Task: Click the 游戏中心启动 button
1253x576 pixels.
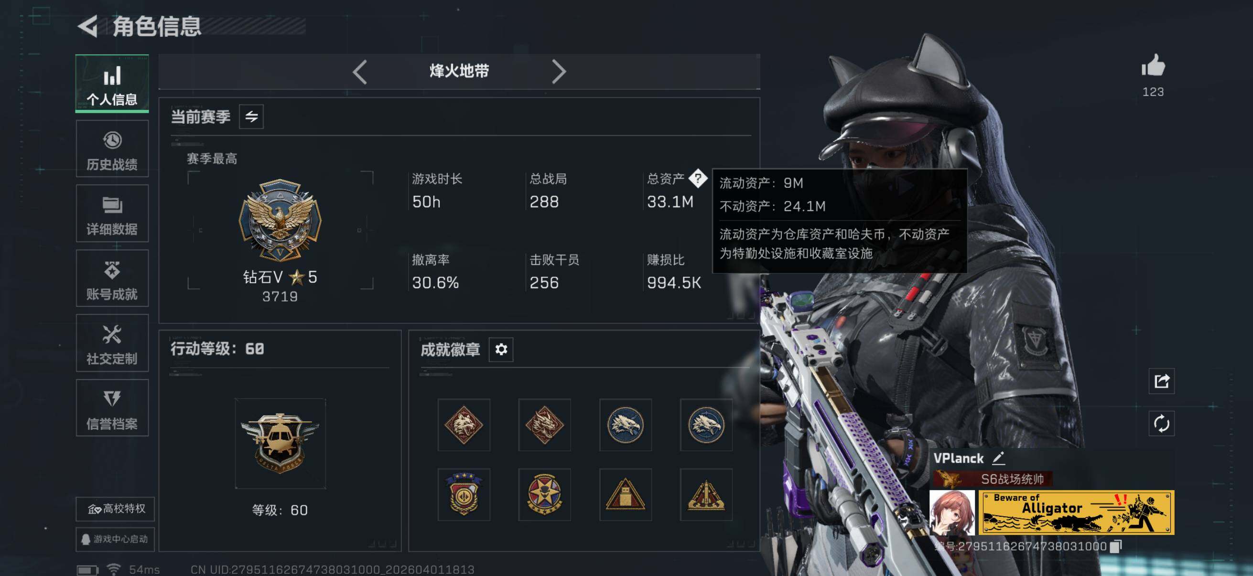Action: [x=115, y=539]
